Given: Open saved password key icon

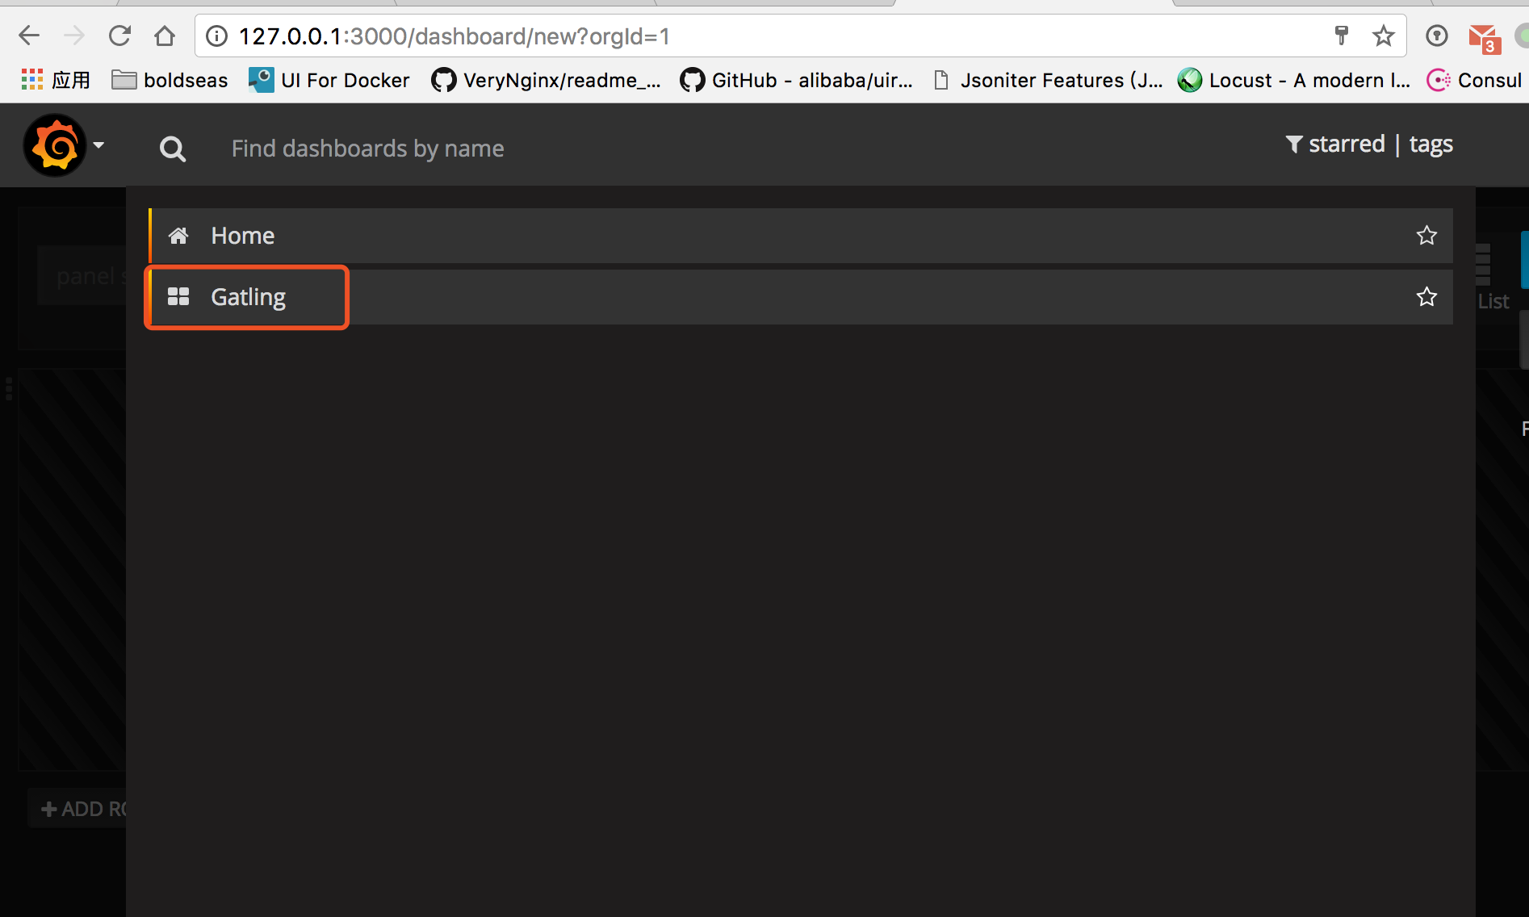Looking at the screenshot, I should 1341,36.
